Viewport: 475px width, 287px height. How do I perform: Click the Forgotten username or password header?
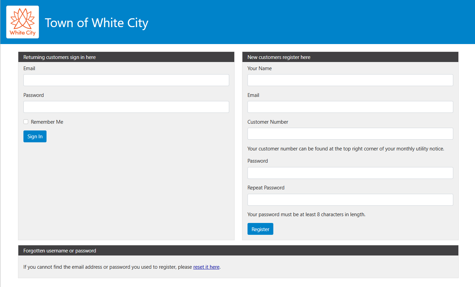(60, 251)
